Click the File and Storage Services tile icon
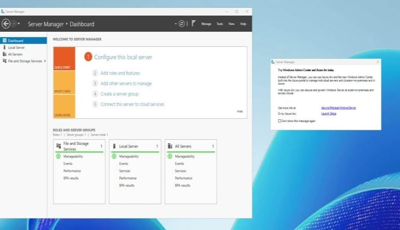The image size is (400, 230). [59, 146]
